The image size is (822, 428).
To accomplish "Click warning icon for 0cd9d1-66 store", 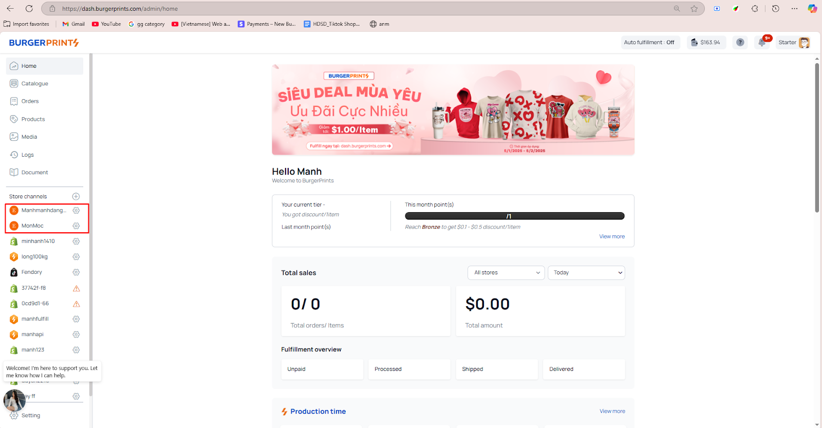I will point(76,304).
